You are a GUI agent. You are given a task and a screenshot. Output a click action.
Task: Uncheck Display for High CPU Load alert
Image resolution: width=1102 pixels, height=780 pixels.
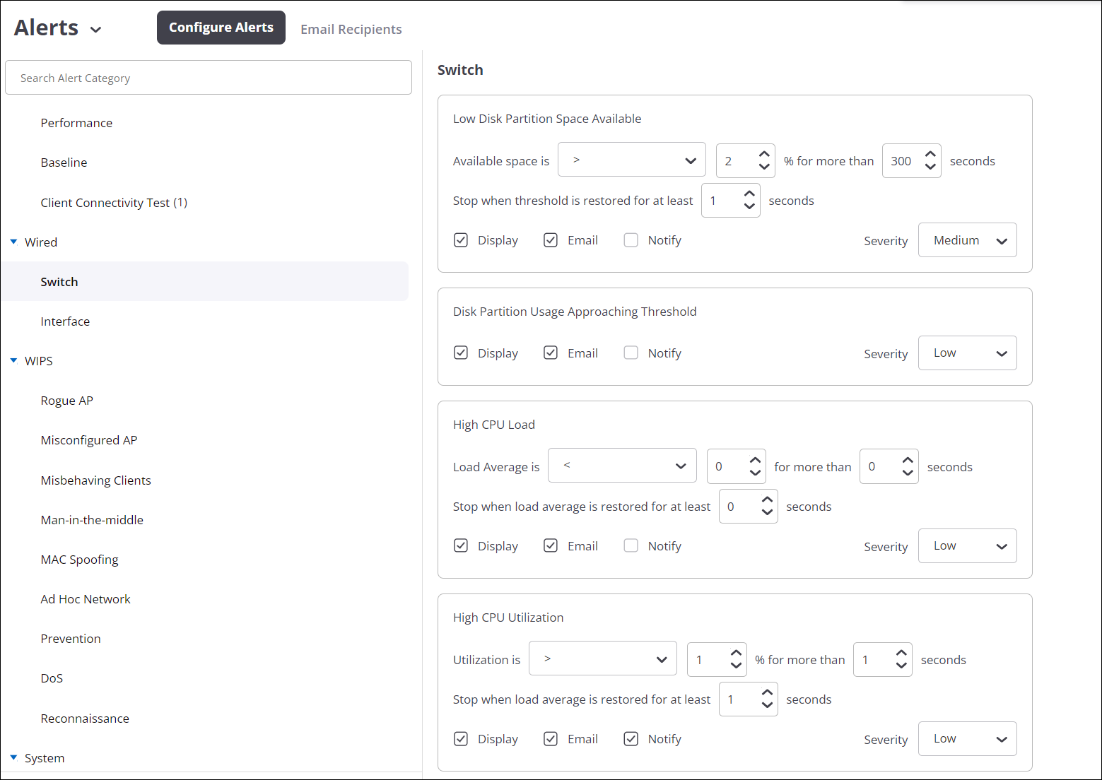click(x=460, y=545)
